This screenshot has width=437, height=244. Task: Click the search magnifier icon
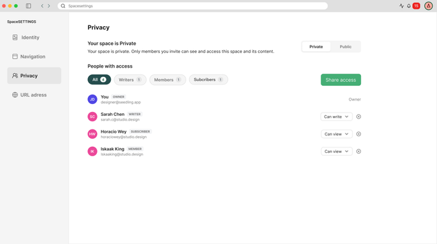pyautogui.click(x=63, y=6)
